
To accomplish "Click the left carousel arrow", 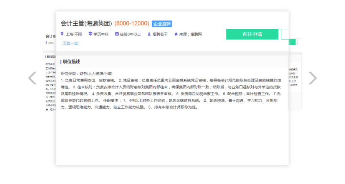I will (x=32, y=78).
